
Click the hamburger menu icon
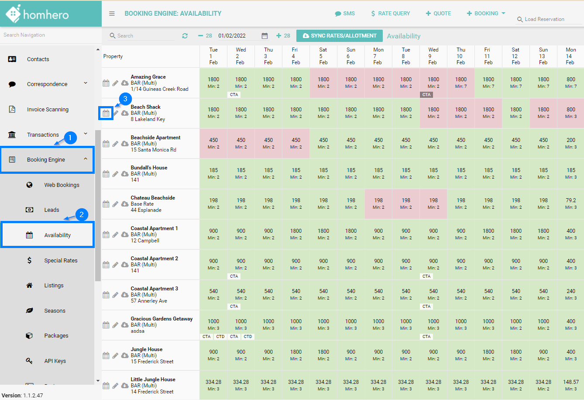pyautogui.click(x=112, y=14)
